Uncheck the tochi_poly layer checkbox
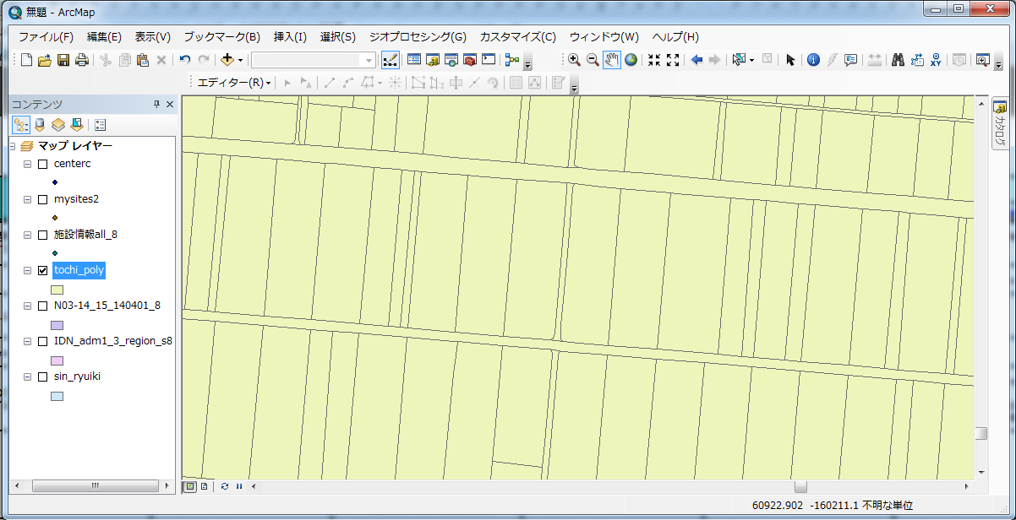This screenshot has width=1016, height=520. coord(42,270)
